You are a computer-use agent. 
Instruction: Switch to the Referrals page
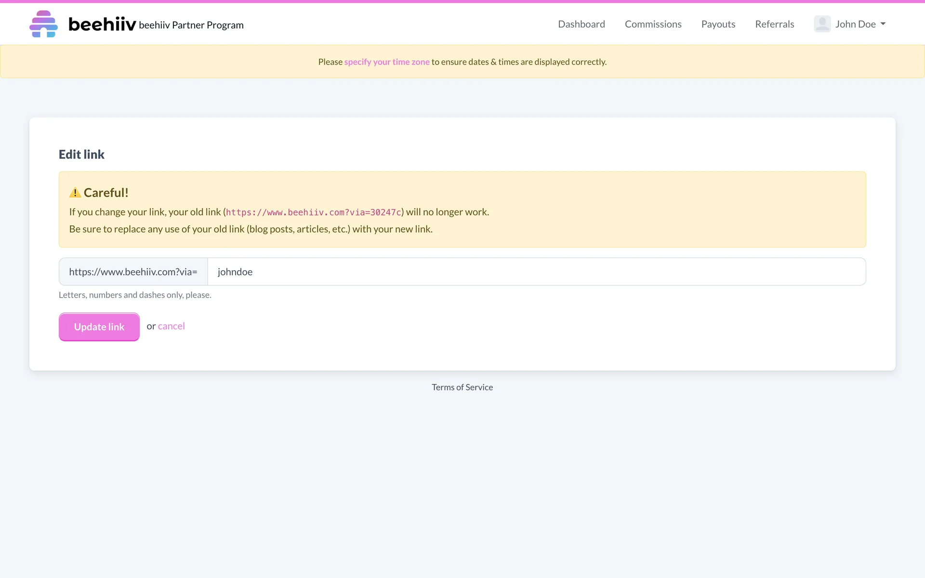(x=774, y=24)
